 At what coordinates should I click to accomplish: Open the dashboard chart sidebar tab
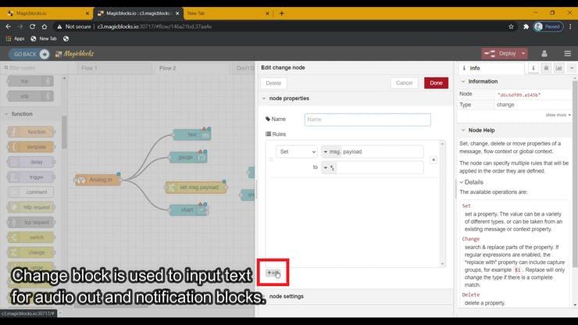[x=558, y=68]
